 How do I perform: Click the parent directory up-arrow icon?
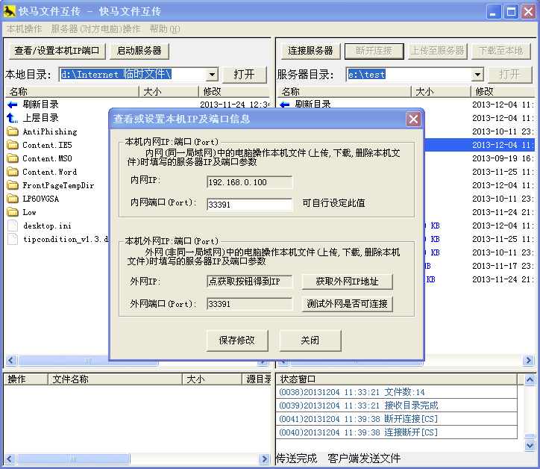pos(12,118)
